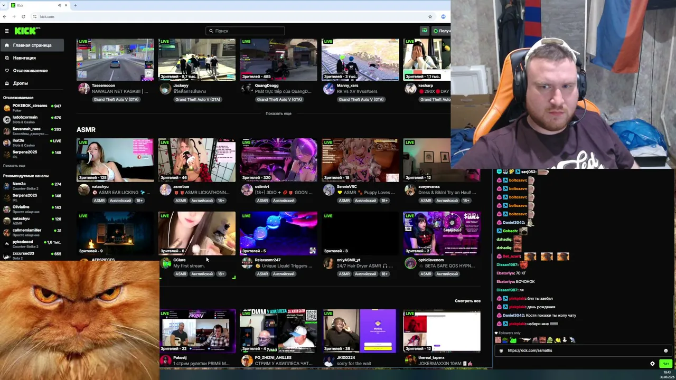The image size is (676, 380).
Task: Open recommended channel callmemiamiller
Action: 32,232
